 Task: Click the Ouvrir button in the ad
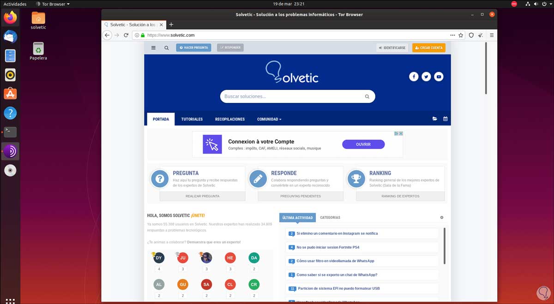[363, 144]
